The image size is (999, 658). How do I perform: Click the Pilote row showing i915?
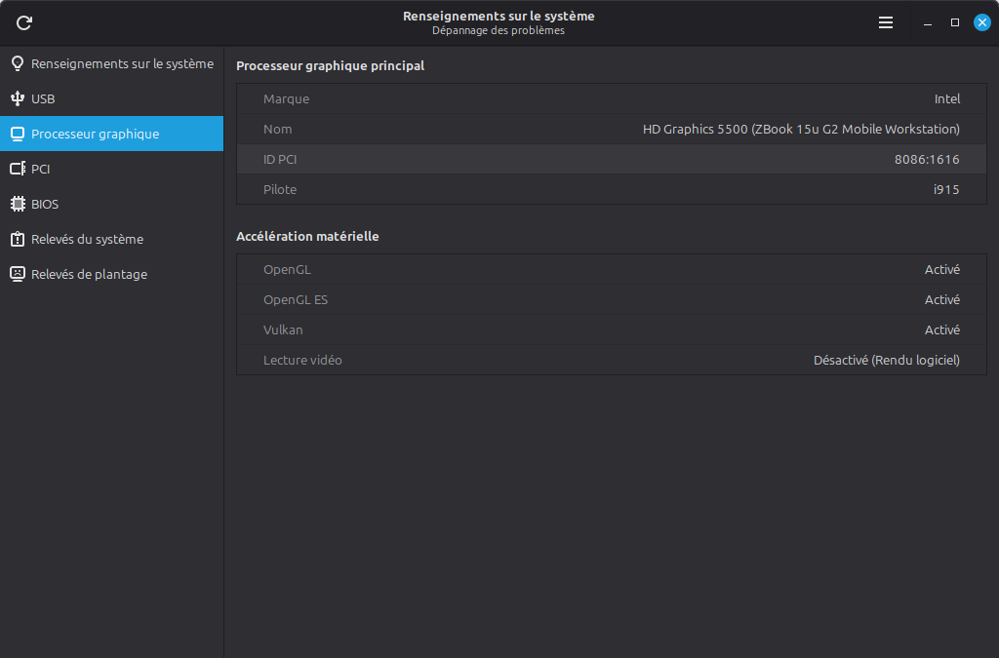point(611,189)
